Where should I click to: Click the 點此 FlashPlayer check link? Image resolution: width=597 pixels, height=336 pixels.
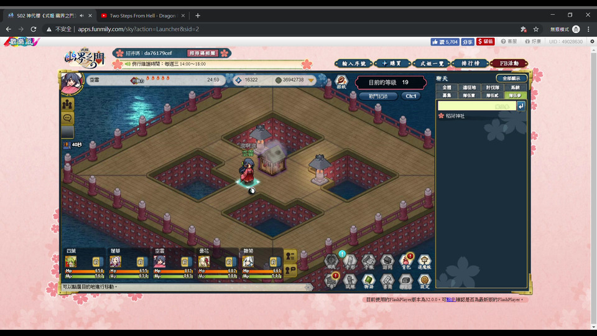[x=451, y=300]
